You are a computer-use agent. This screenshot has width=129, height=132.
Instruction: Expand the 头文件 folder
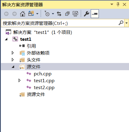tap(13, 60)
